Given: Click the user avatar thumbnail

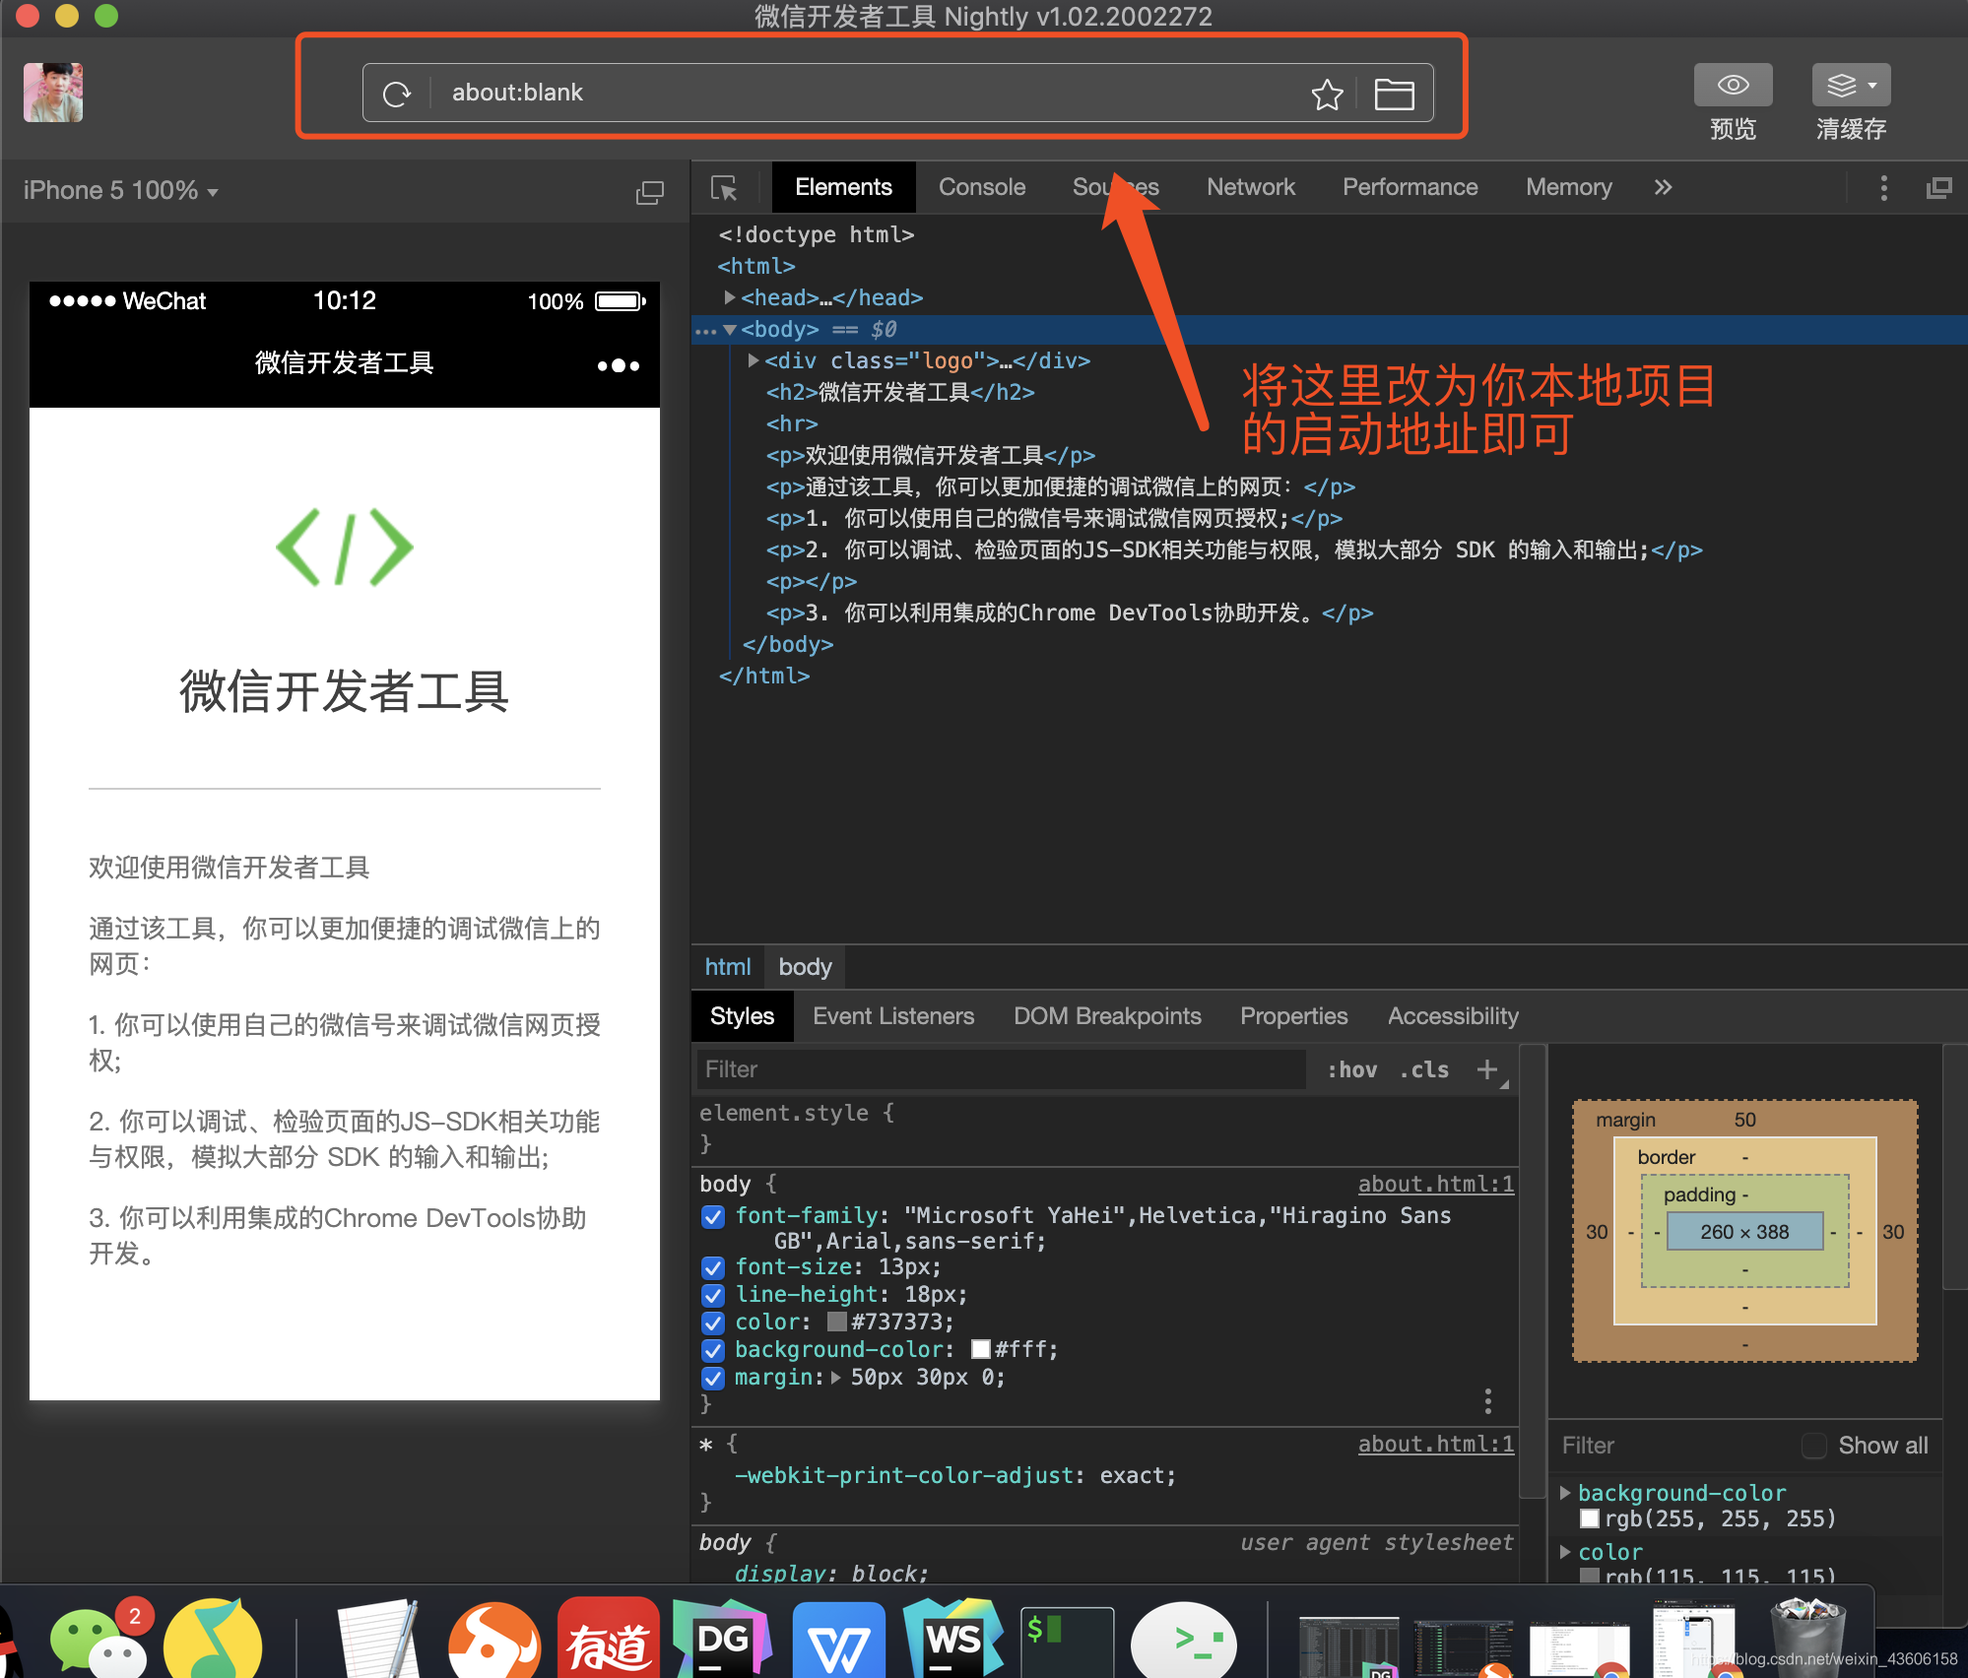Looking at the screenshot, I should (x=53, y=93).
